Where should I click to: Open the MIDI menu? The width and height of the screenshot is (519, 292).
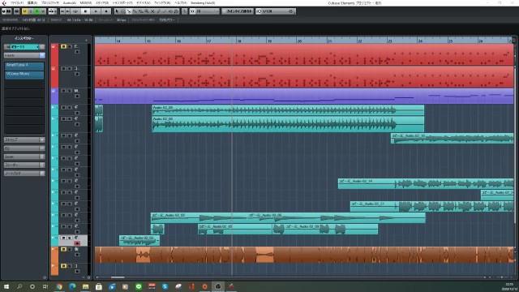tap(85, 3)
